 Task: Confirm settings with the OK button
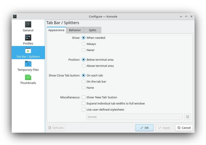click(x=144, y=128)
